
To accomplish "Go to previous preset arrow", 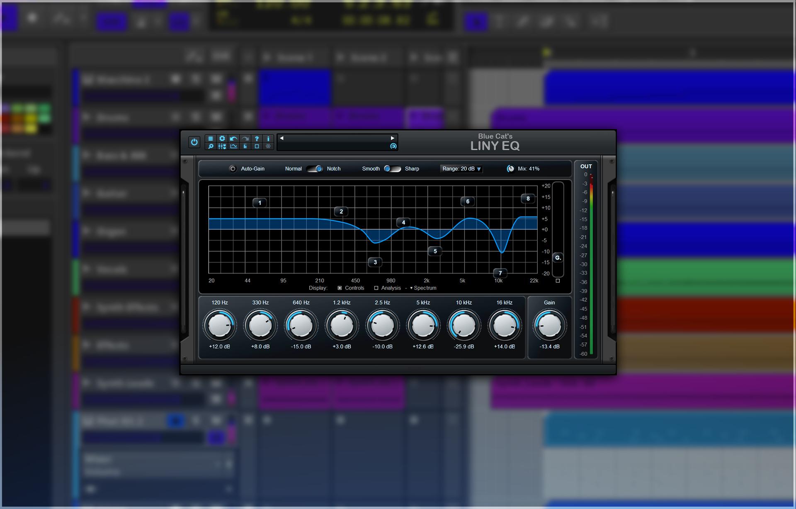I will [282, 138].
